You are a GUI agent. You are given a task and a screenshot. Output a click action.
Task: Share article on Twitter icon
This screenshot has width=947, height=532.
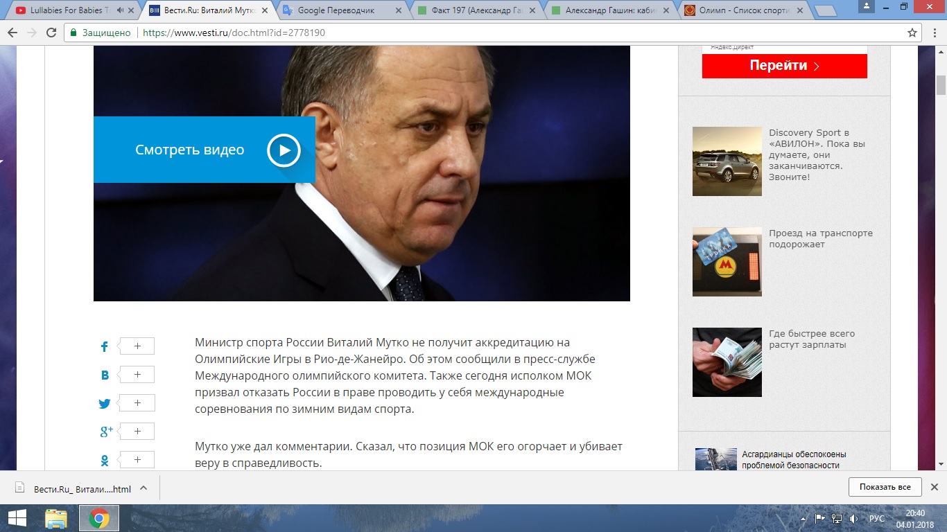(105, 403)
